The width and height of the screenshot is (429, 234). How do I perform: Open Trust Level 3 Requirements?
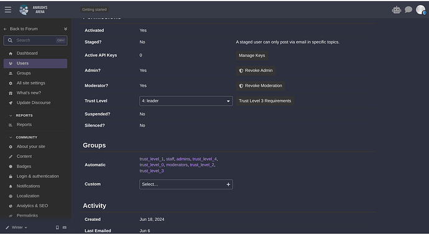265,101
